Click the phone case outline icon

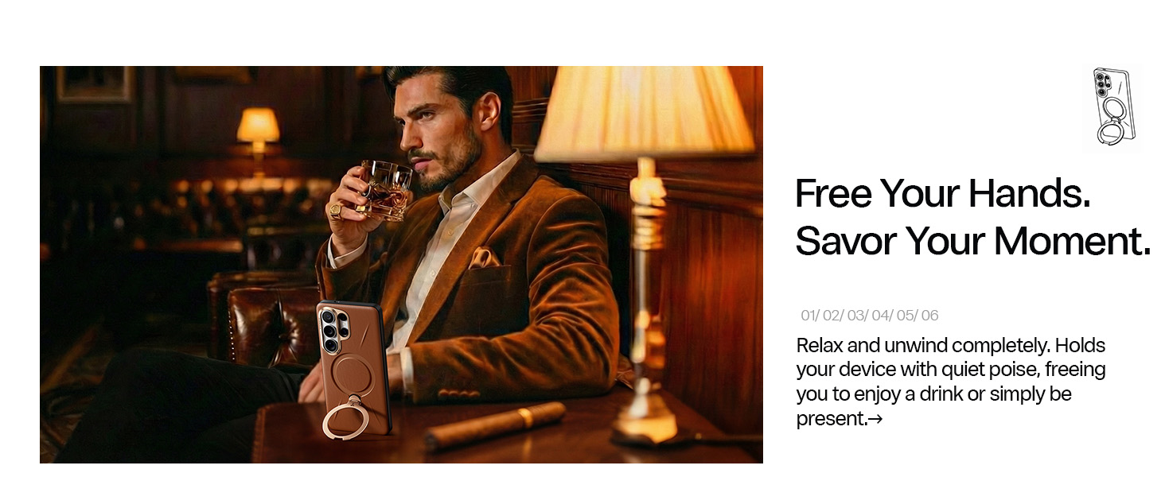1112,107
